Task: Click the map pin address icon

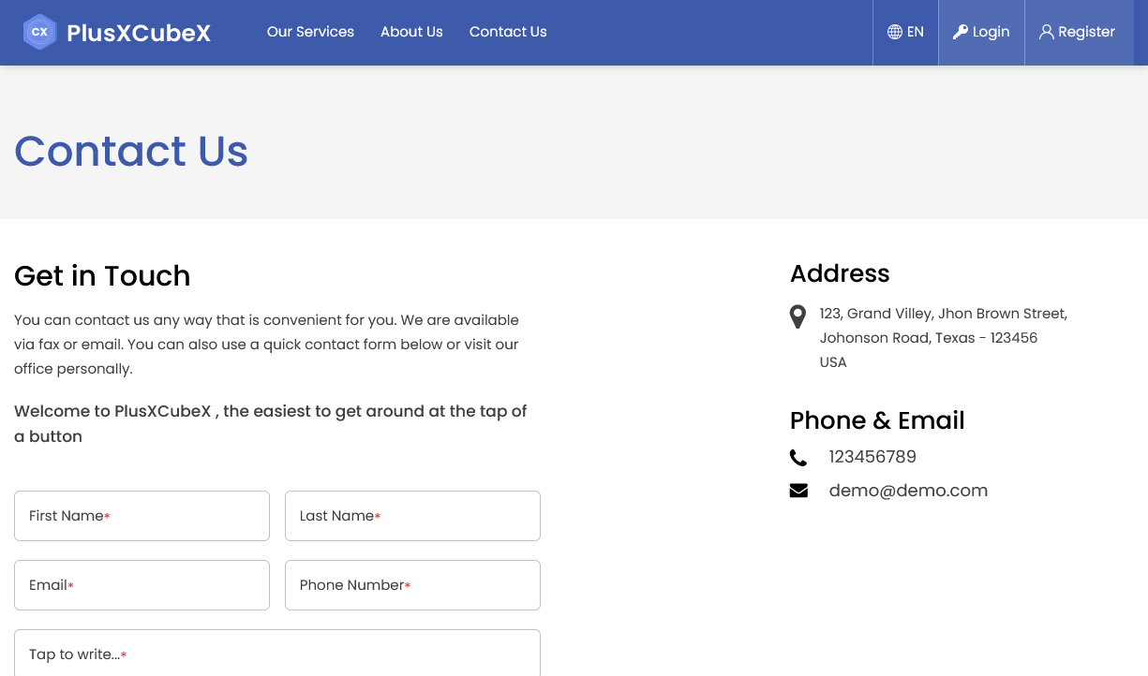Action: tap(798, 316)
